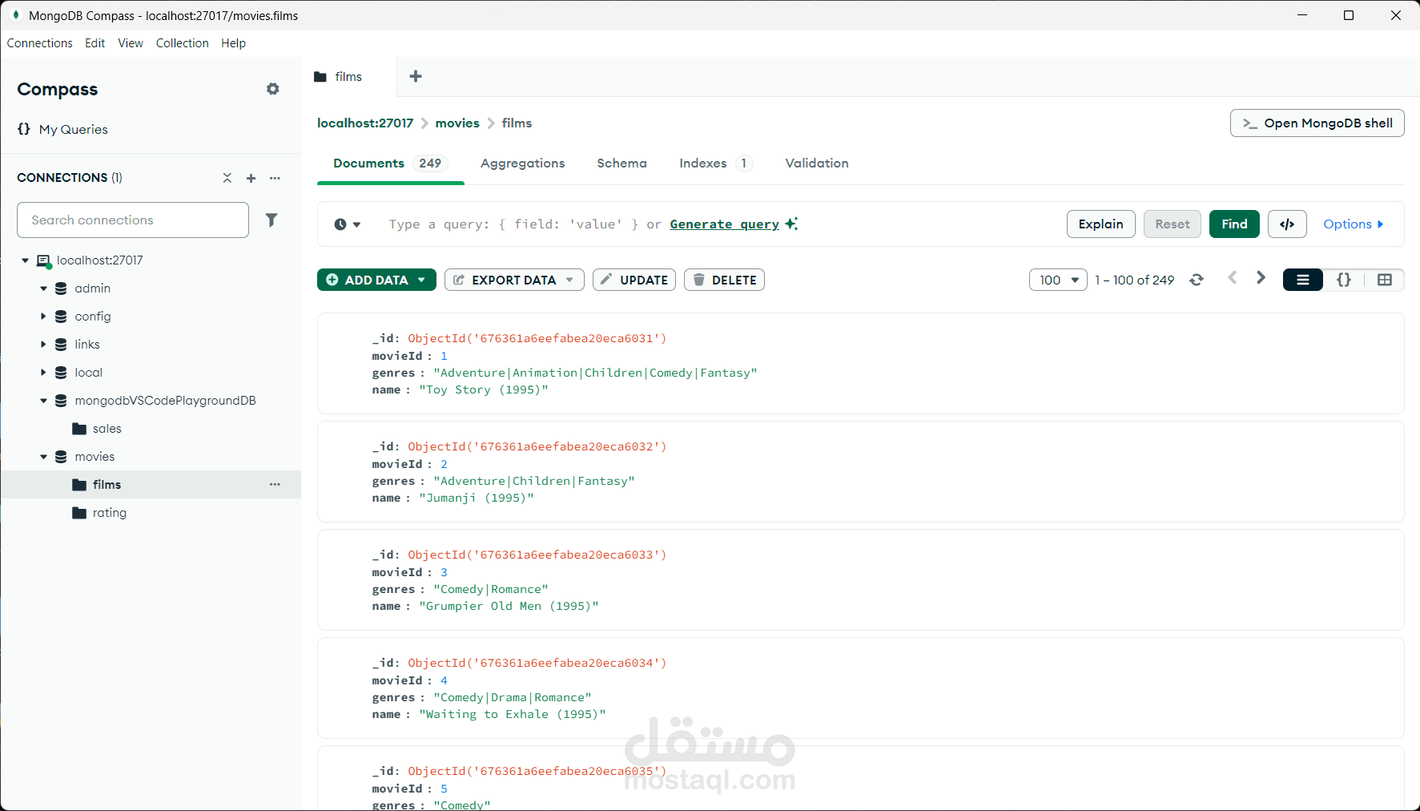Open the Help menu
The height and width of the screenshot is (811, 1420).
tap(234, 43)
